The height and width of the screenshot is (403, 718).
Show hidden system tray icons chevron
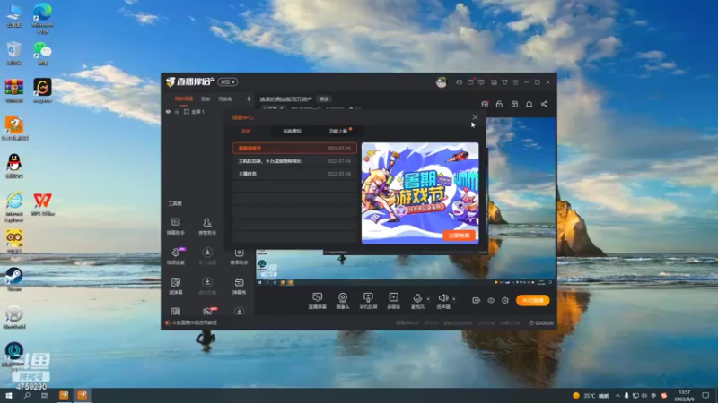point(617,396)
